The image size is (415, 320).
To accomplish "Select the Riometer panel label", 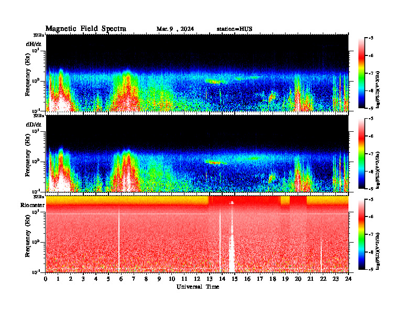I will point(32,205).
